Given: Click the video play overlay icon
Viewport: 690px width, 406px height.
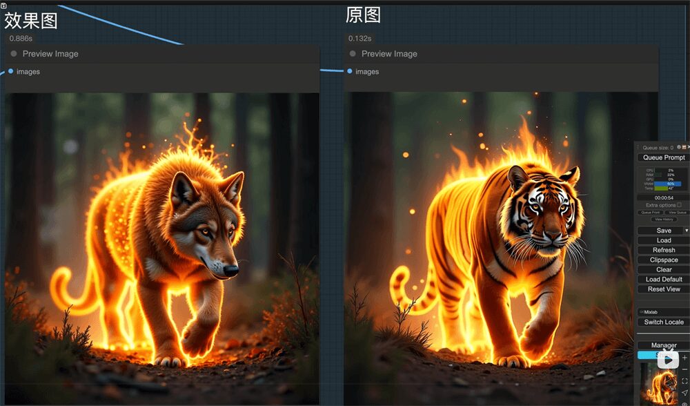Looking at the screenshot, I should [x=668, y=360].
